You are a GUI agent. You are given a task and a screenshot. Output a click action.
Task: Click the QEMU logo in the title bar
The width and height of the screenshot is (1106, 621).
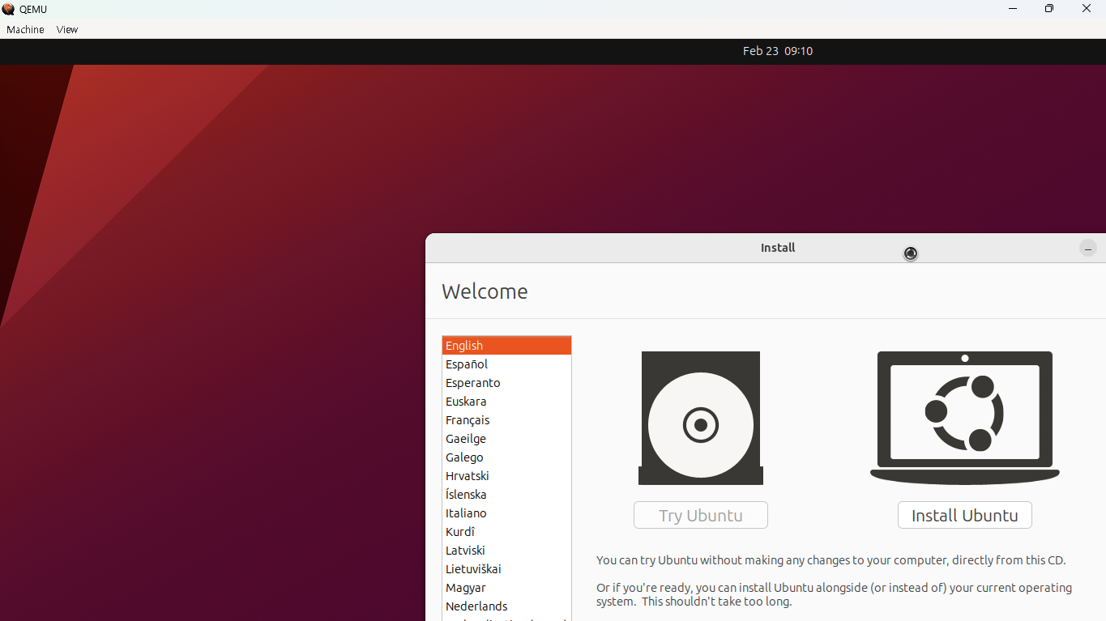(x=8, y=9)
